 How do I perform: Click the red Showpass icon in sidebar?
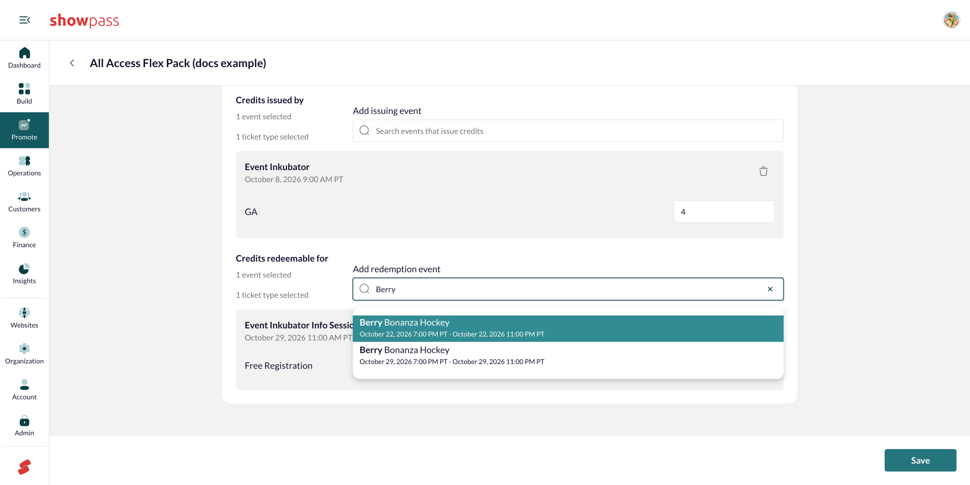(x=24, y=467)
